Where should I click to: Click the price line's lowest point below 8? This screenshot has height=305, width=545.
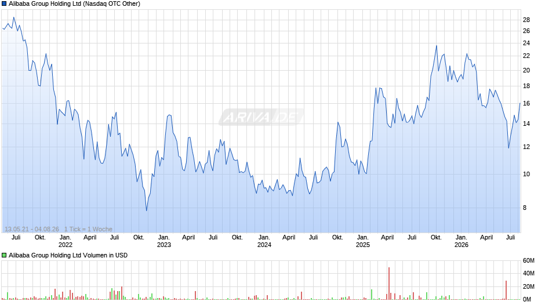[x=146, y=210]
